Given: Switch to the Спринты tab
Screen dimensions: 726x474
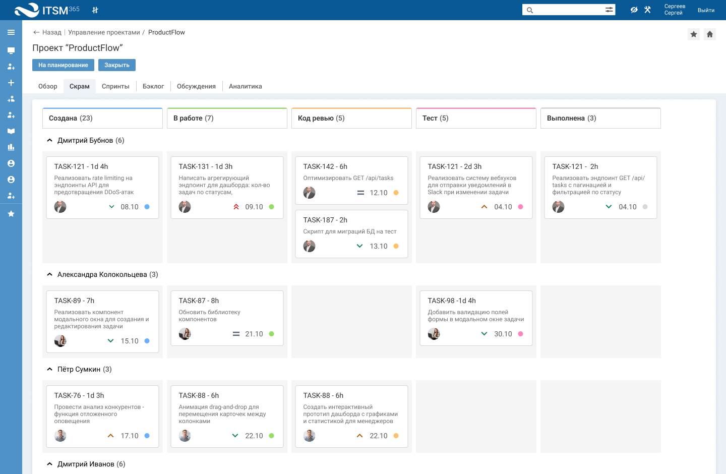Looking at the screenshot, I should (x=115, y=86).
